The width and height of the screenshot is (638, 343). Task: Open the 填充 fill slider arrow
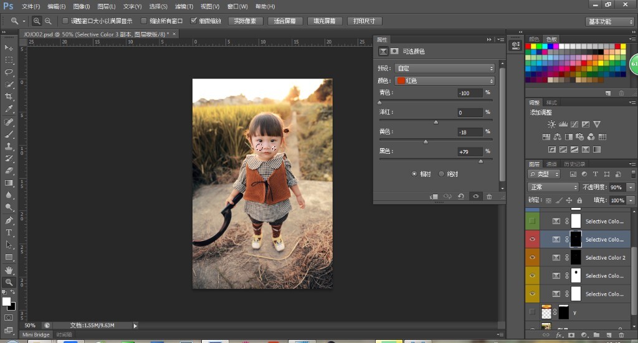pos(631,200)
